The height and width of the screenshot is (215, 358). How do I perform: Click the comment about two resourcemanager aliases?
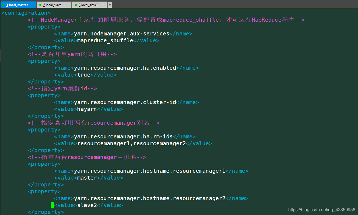[94, 123]
